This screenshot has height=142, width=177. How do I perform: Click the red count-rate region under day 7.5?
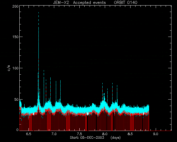pyautogui.click(x=79, y=122)
